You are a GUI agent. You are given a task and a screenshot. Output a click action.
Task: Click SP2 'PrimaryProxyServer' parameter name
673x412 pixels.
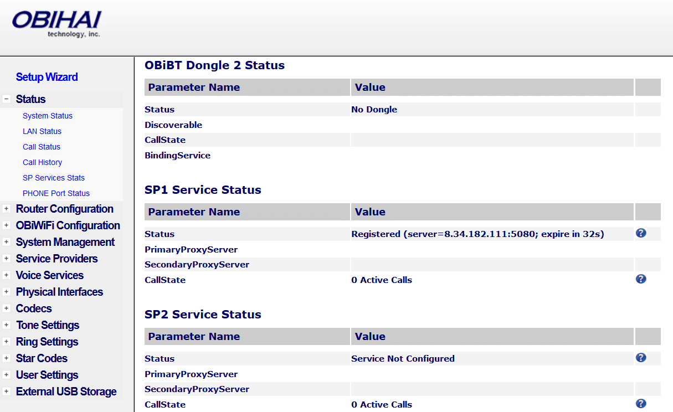pyautogui.click(x=191, y=374)
